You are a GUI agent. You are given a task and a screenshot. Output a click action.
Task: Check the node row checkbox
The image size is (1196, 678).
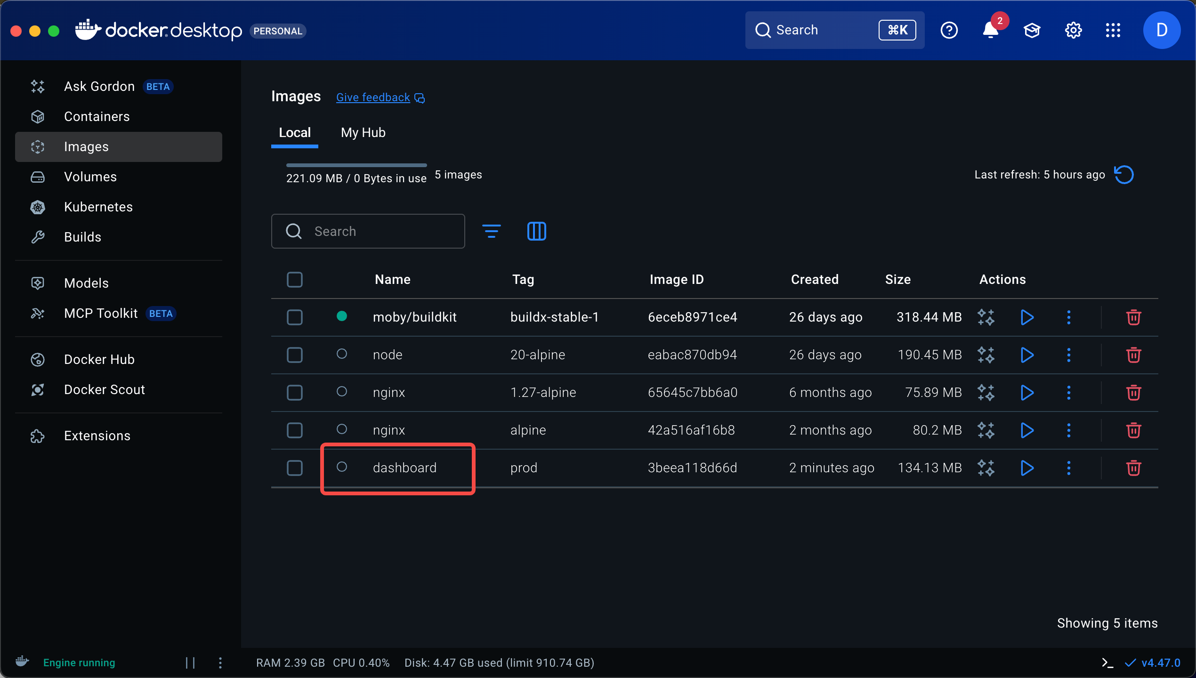(x=295, y=355)
